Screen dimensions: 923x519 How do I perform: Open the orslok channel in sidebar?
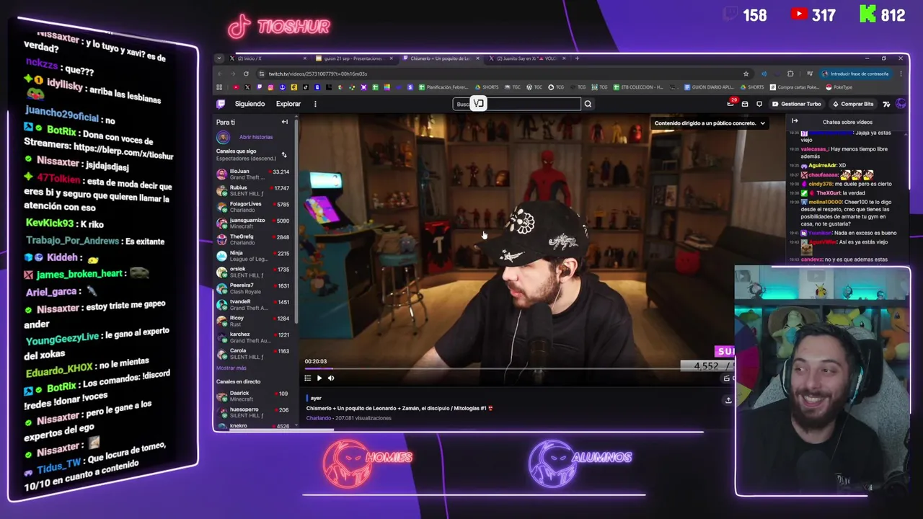tap(252, 272)
